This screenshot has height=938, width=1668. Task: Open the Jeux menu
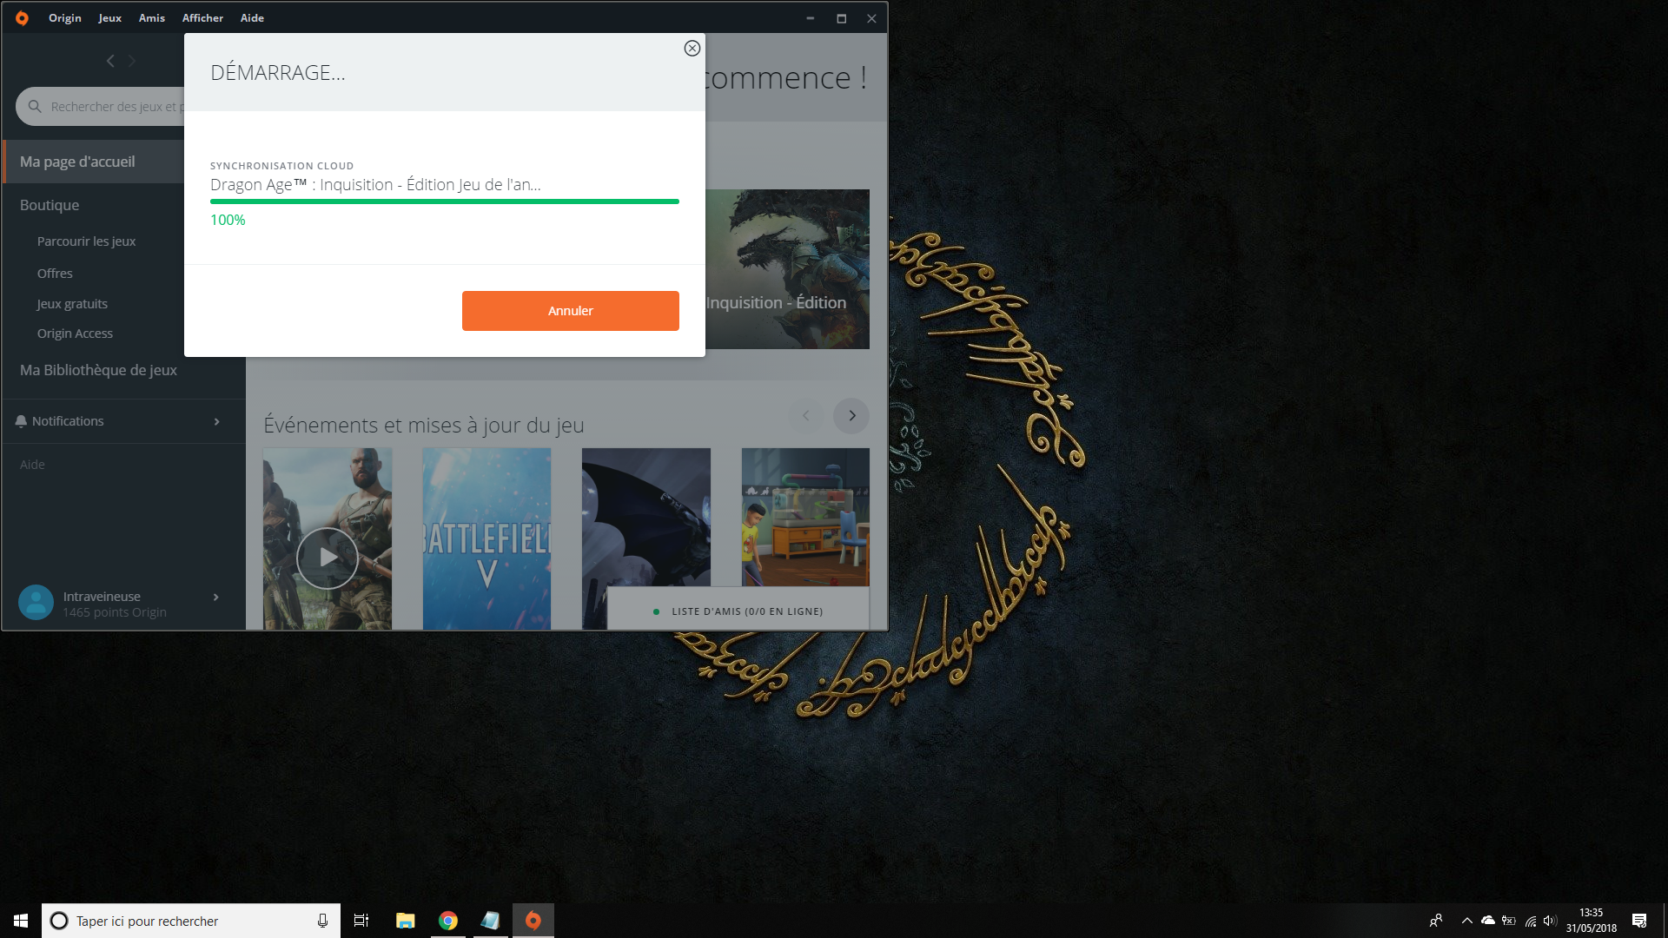(x=109, y=18)
